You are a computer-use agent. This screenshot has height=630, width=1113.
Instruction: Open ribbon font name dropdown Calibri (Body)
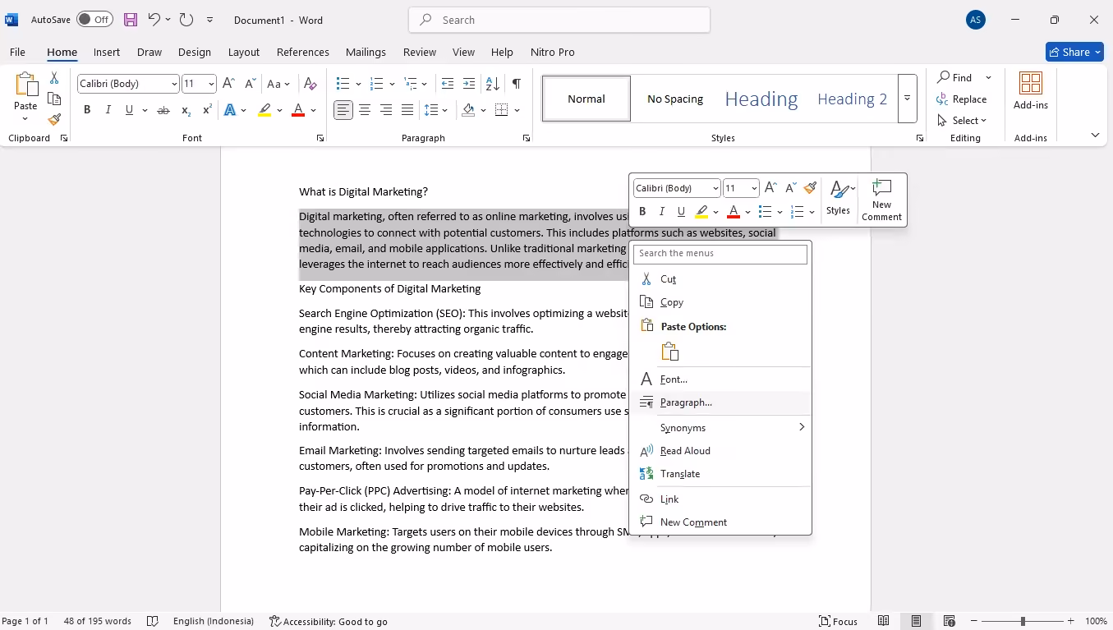174,84
